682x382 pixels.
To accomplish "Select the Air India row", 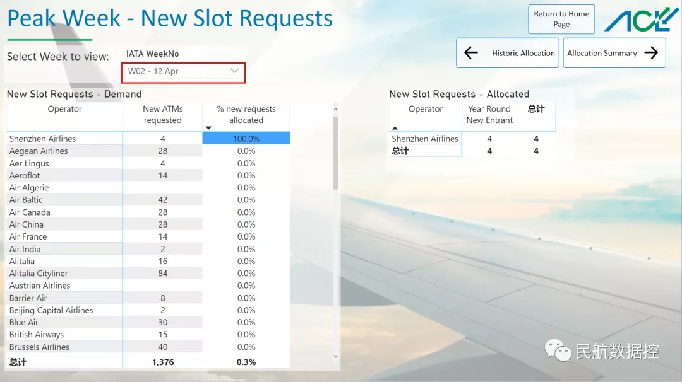I will pos(148,249).
